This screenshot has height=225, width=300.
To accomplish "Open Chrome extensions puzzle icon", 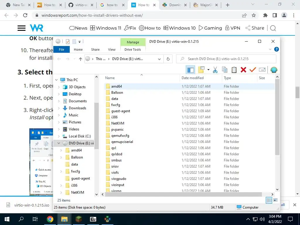I will tap(265, 15).
